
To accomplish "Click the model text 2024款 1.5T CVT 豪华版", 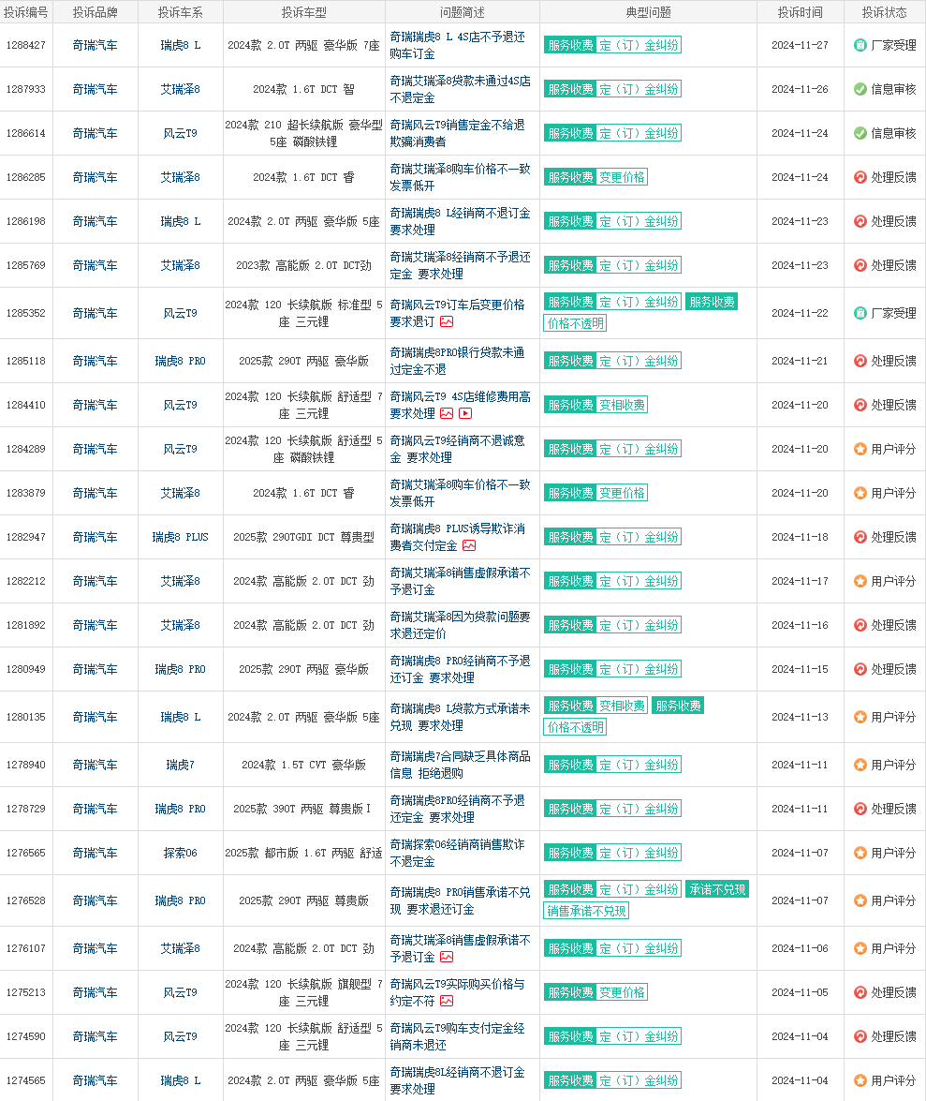I will [303, 765].
